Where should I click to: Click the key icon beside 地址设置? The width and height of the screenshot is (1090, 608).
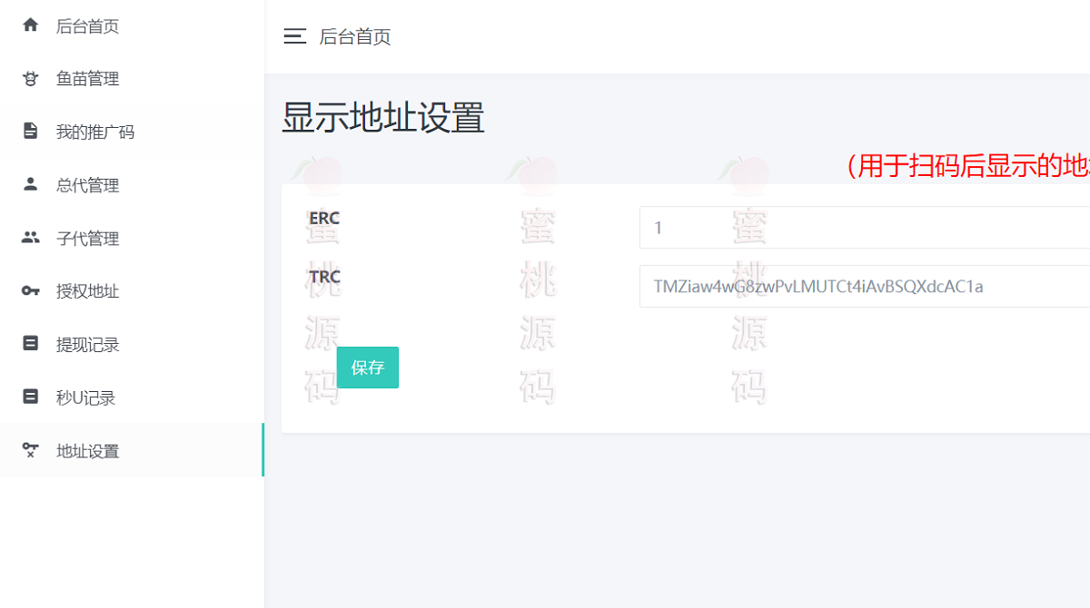pyautogui.click(x=30, y=450)
